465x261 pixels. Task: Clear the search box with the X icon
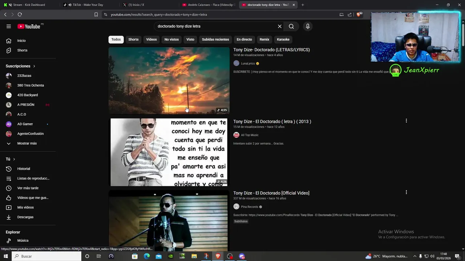[x=280, y=26]
